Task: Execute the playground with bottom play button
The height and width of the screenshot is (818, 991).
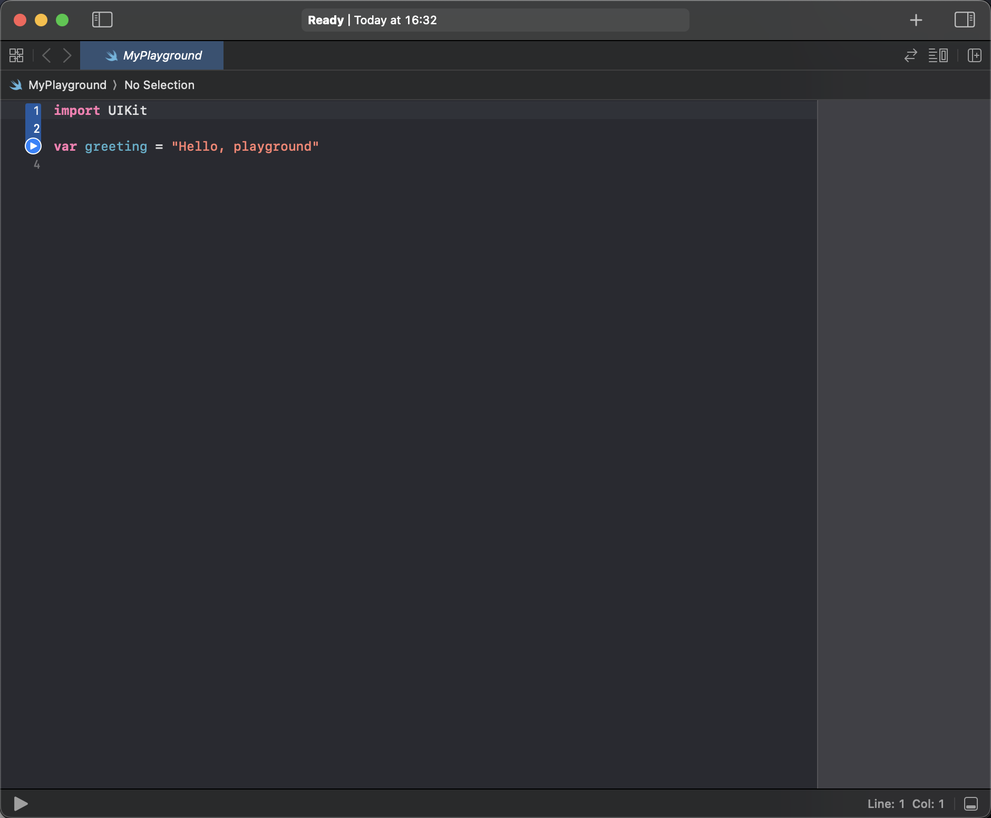Action: 21,804
